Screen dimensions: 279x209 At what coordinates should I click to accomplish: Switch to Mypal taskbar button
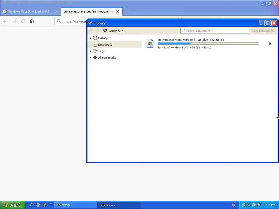point(75,205)
